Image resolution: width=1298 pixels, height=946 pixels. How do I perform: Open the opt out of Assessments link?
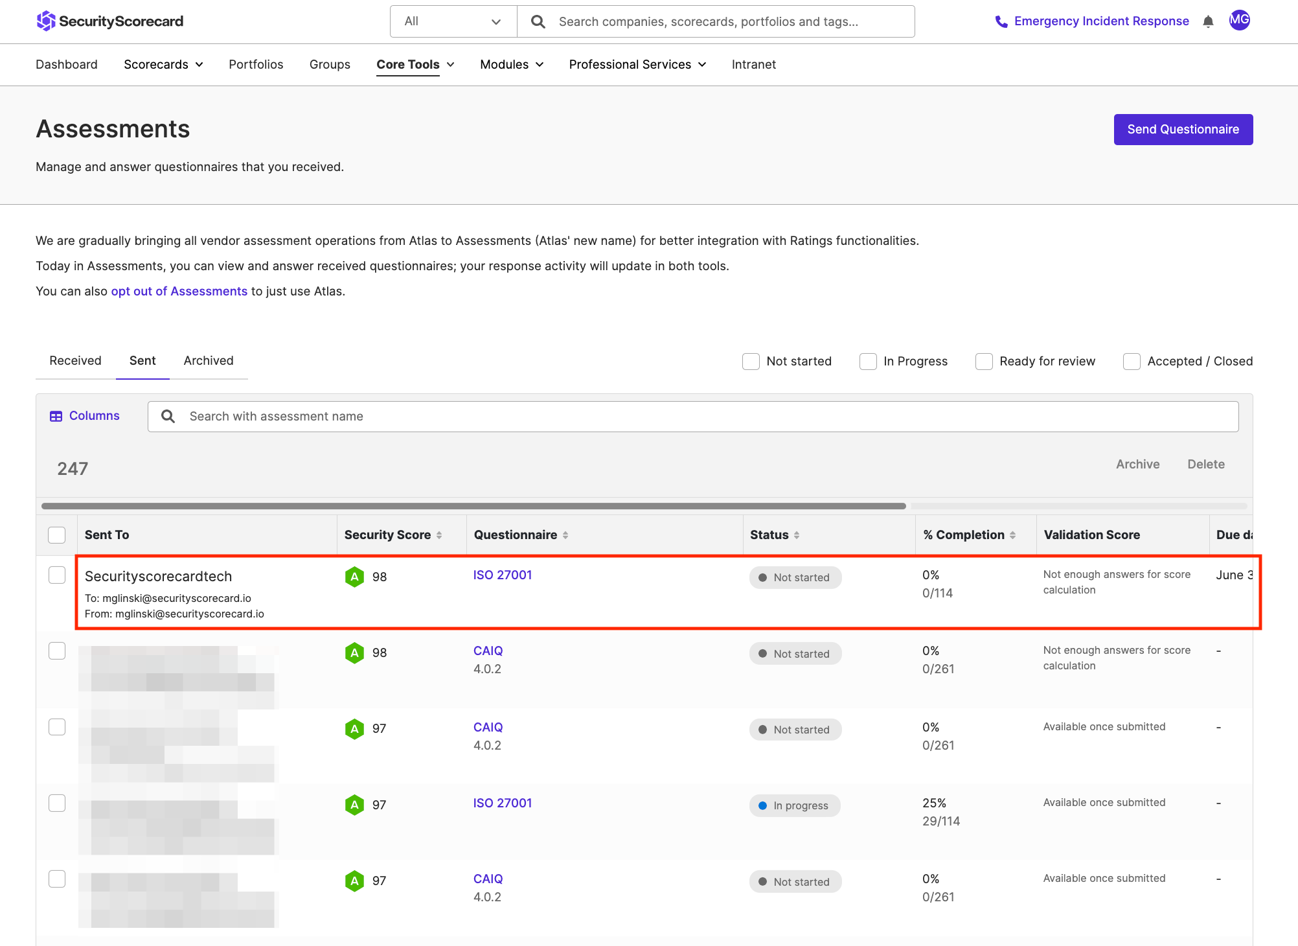[x=179, y=291]
